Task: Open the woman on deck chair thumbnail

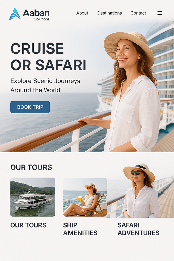Action: (x=85, y=197)
